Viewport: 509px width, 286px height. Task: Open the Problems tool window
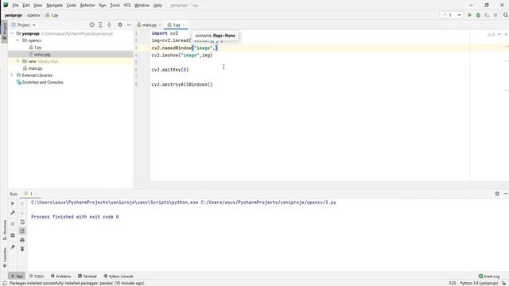61,276
